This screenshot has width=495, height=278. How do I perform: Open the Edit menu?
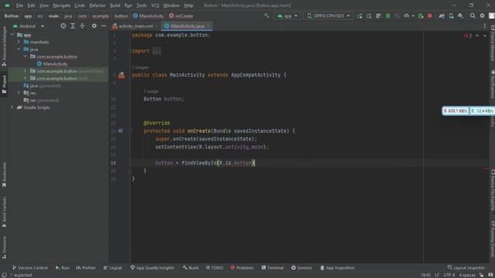coord(31,5)
